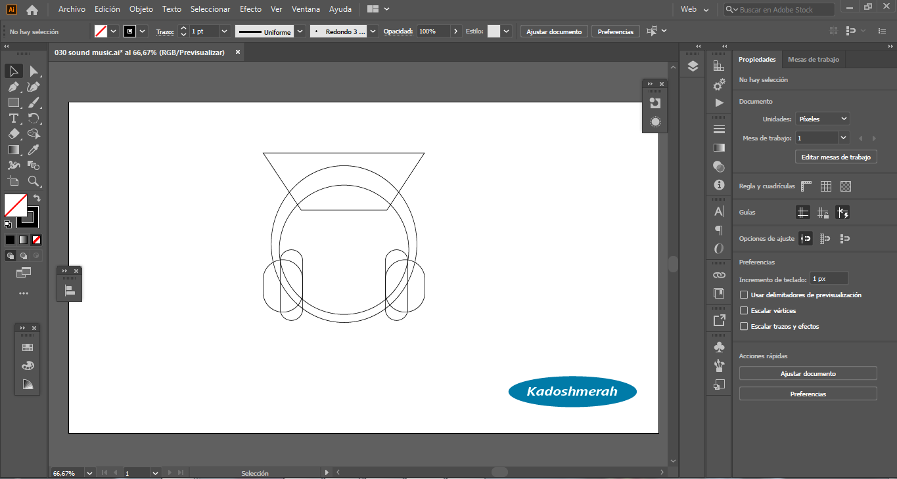Screen dimensions: 897x479
Task: Click Ajustar documento in Acciones rápidas
Action: (x=808, y=373)
